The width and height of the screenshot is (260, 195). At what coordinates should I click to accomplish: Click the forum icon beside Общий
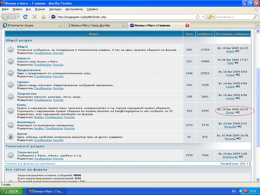point(11,50)
